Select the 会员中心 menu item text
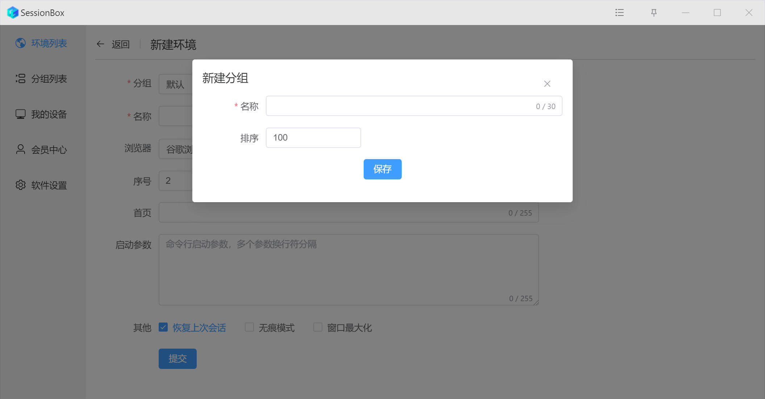This screenshot has height=399, width=765. (49, 150)
